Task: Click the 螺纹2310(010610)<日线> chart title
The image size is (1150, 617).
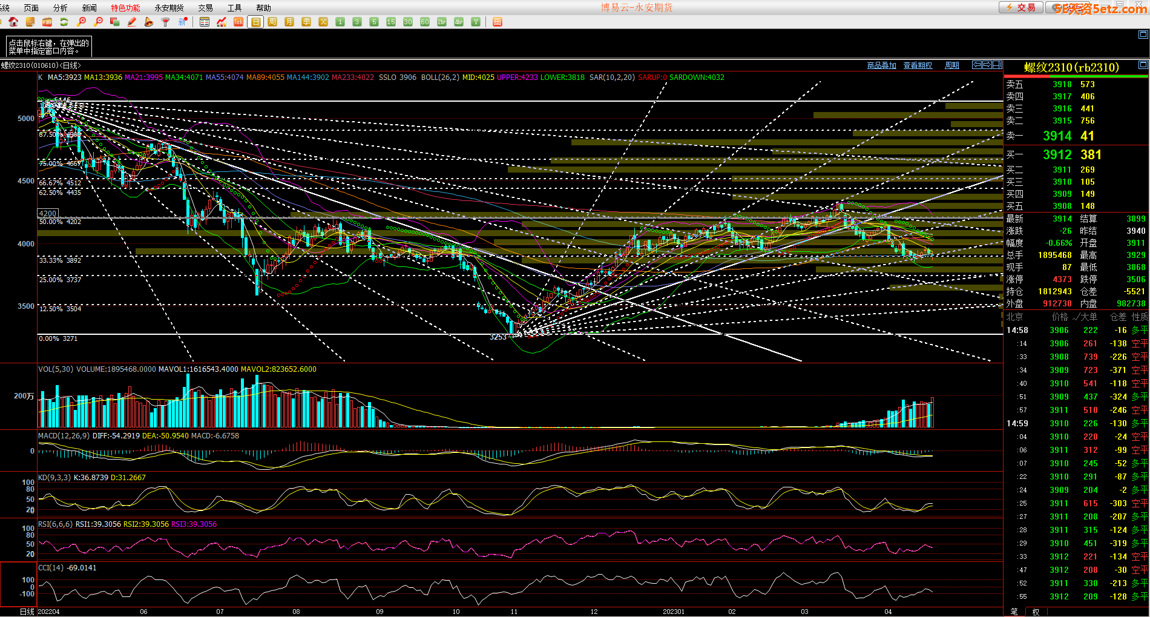Action: pos(41,65)
